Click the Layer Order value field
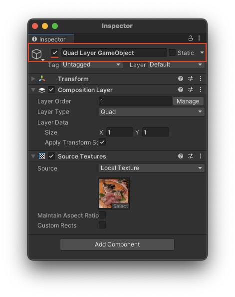 (135, 101)
